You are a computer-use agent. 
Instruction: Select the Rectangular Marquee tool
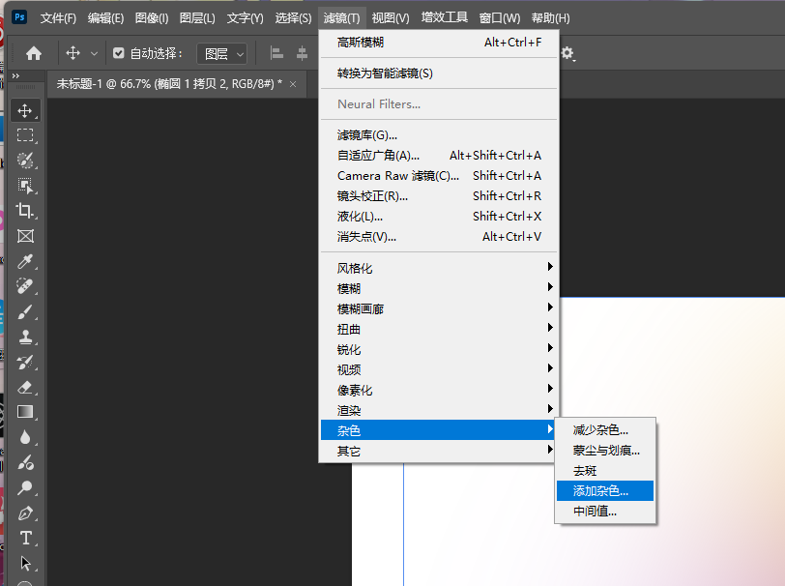(x=25, y=135)
